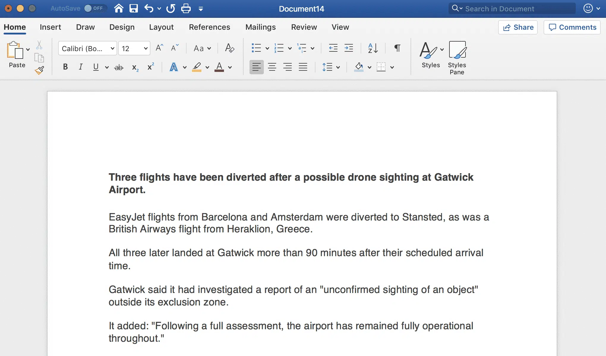
Task: Apply paragraph shading color
Action: (x=359, y=67)
